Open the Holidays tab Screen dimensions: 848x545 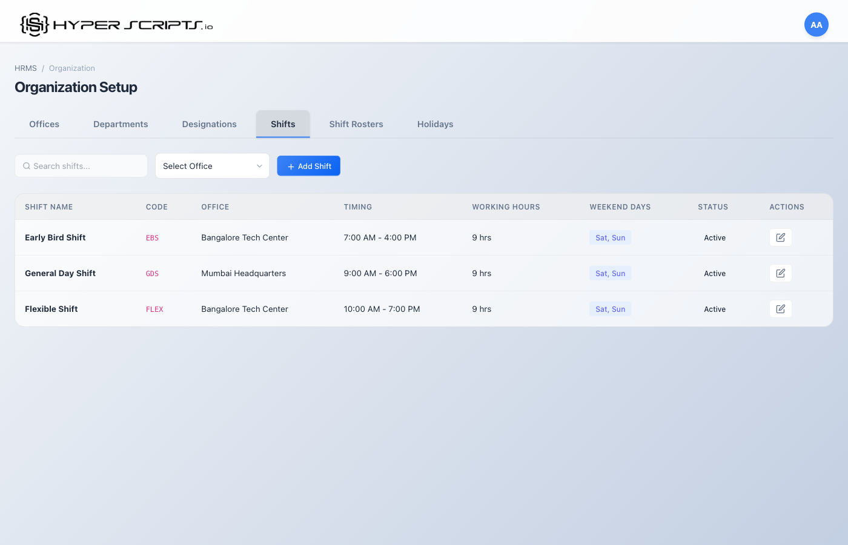click(435, 124)
